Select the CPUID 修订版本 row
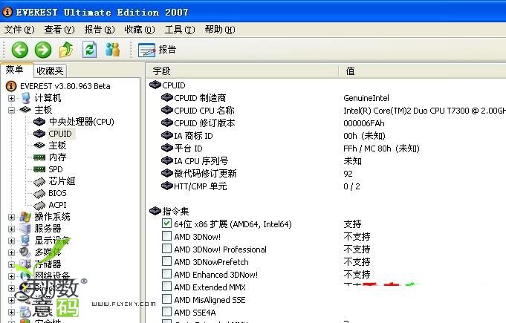Image resolution: width=506 pixels, height=323 pixels. pyautogui.click(x=204, y=123)
